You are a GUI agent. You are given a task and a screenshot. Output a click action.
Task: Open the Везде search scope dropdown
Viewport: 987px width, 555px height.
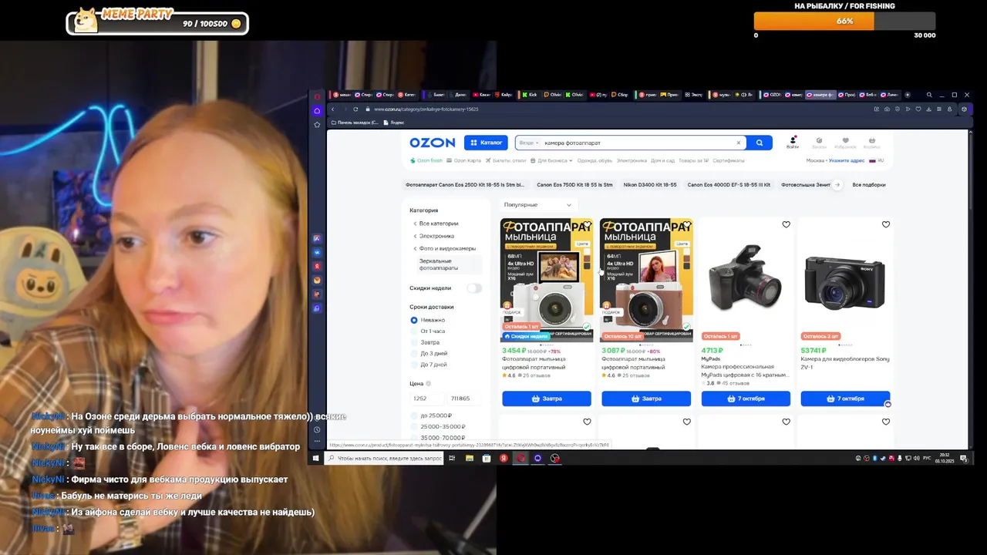[528, 143]
